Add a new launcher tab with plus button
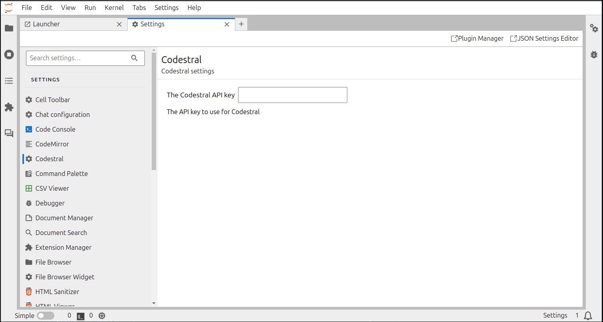This screenshot has height=322, width=603. tap(241, 24)
